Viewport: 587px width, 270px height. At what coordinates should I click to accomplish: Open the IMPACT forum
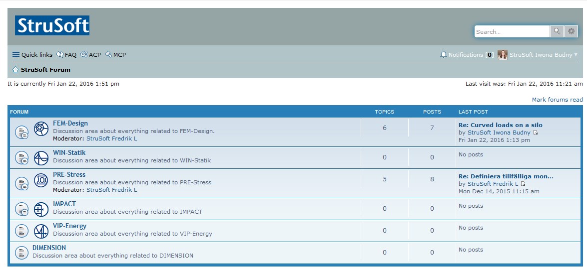64,204
